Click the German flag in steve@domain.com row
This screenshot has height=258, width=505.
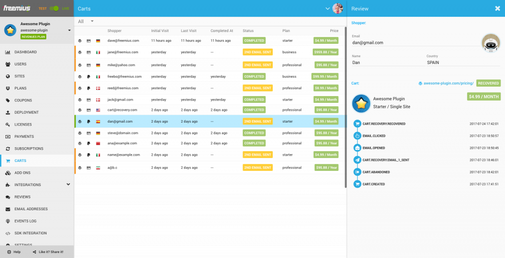(98, 133)
